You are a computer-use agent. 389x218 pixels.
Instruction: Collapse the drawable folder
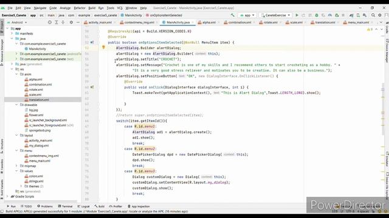[16, 105]
